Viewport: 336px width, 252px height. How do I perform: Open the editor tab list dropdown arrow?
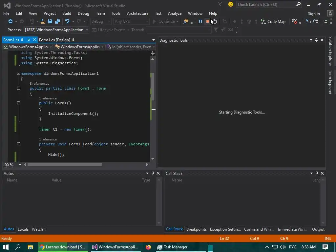pyautogui.click(x=154, y=40)
